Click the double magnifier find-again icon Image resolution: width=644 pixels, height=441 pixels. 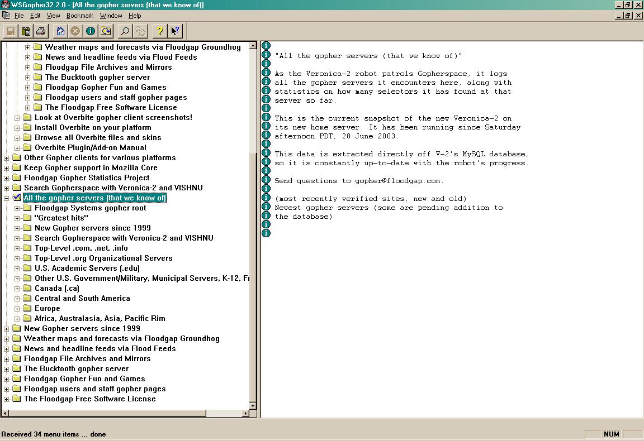pyautogui.click(x=140, y=31)
